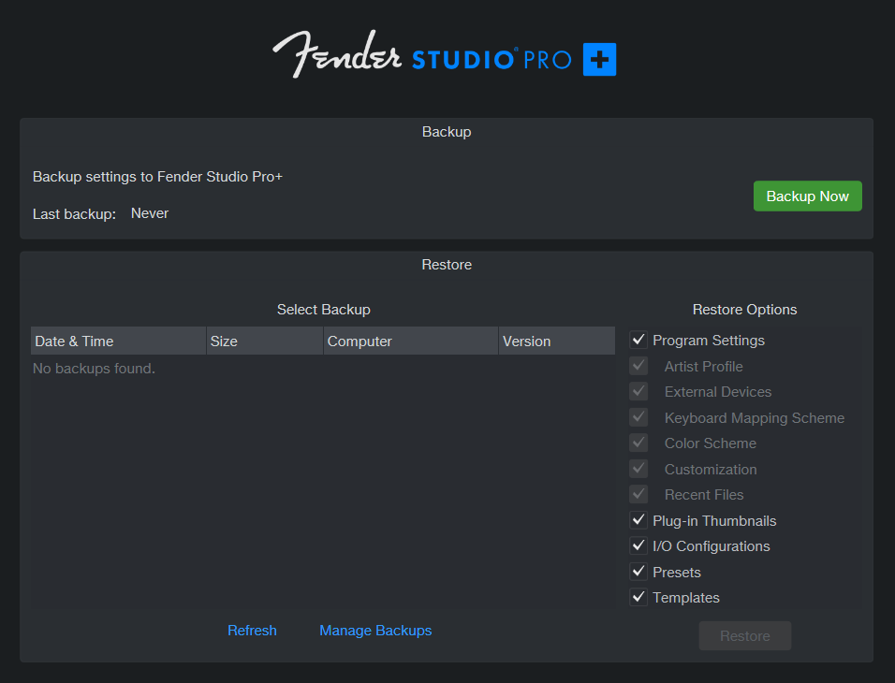The image size is (895, 683).
Task: Refresh the backup list
Action: 252,631
